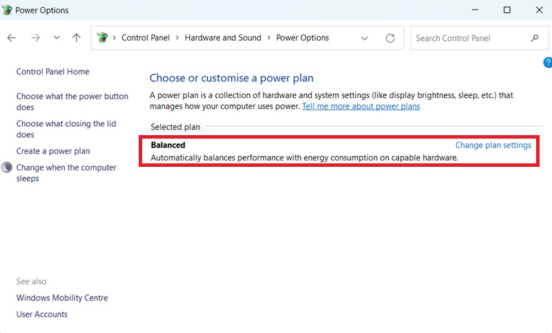Open the Control Panel breadcrumb
This screenshot has height=333, width=552.
[146, 38]
